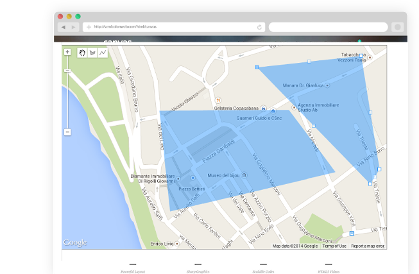Click the blue dot marker above Piazza Battisti
Image resolution: width=419 pixels, height=274 pixels.
(193, 178)
